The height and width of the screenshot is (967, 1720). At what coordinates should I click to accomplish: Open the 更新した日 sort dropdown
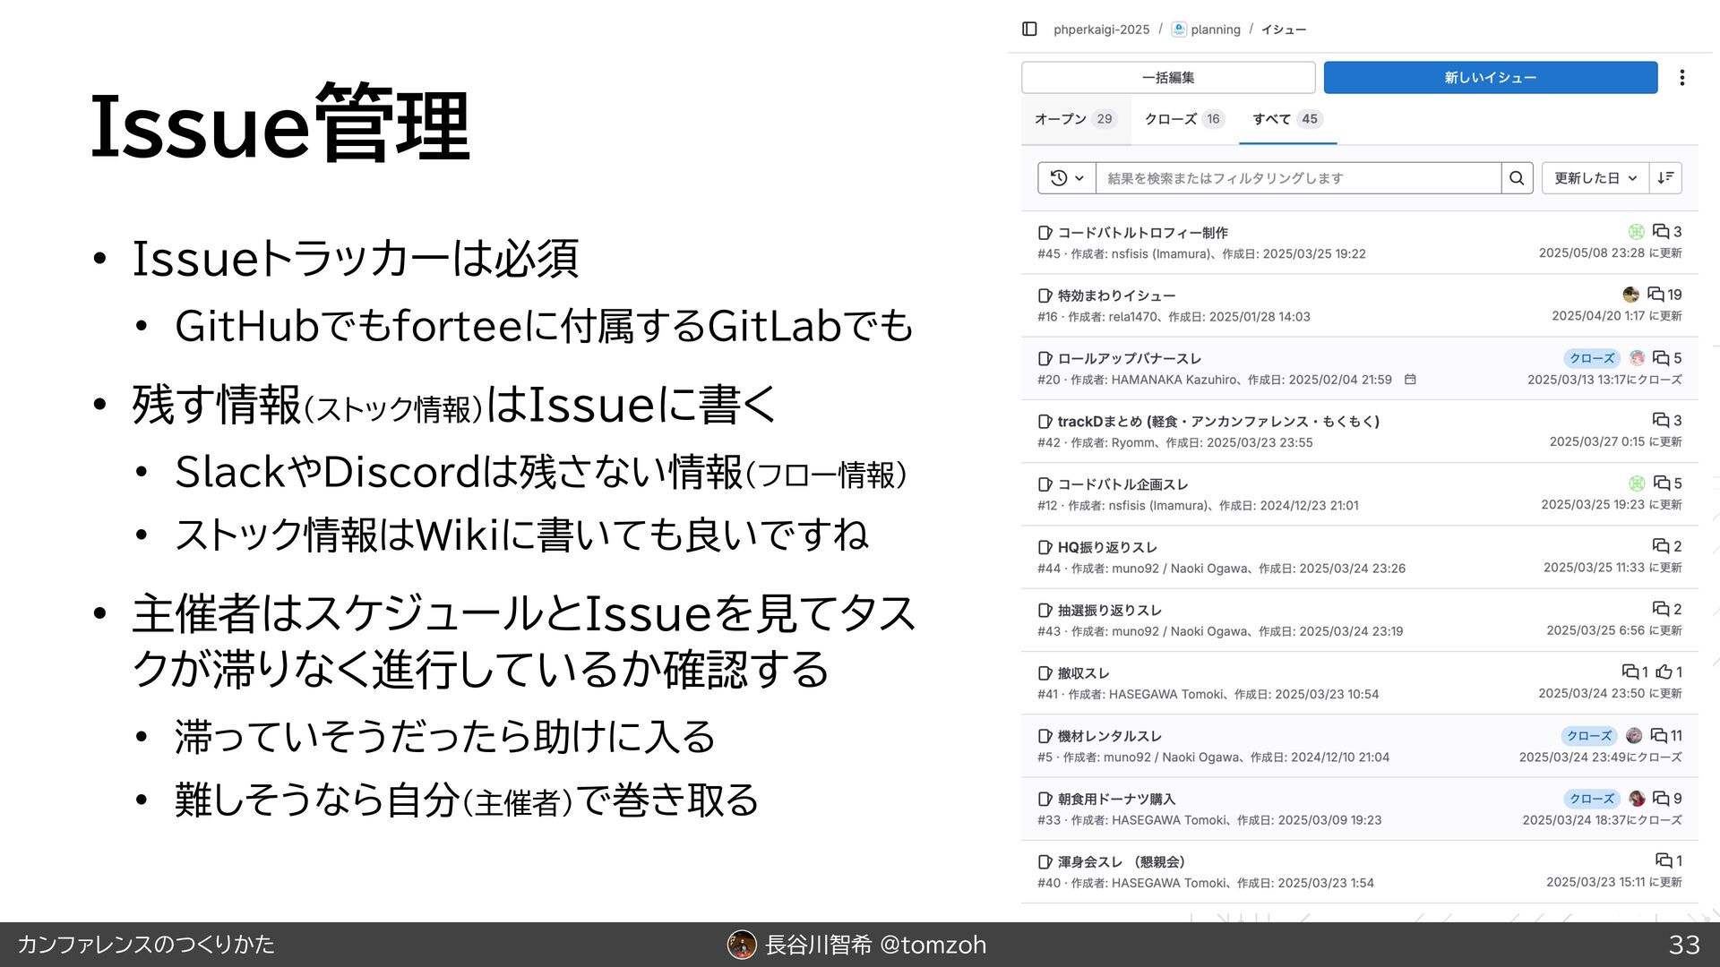click(1595, 178)
